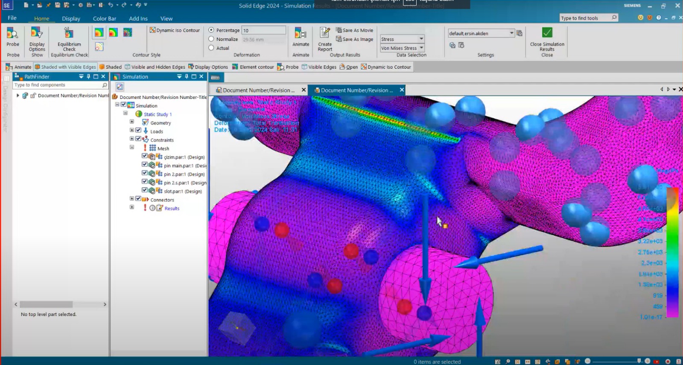Click the yellow smiley feedback icon
This screenshot has width=683, height=365.
(640, 17)
